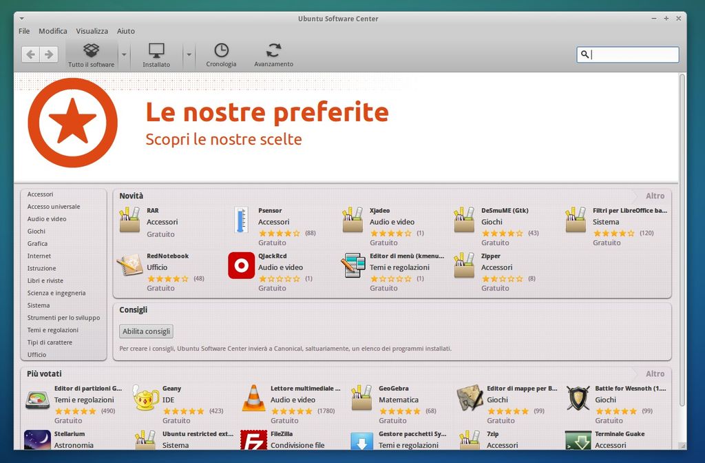The image size is (705, 463).
Task: Open the DeSmuME (Gtk) package icon
Action: tap(464, 220)
